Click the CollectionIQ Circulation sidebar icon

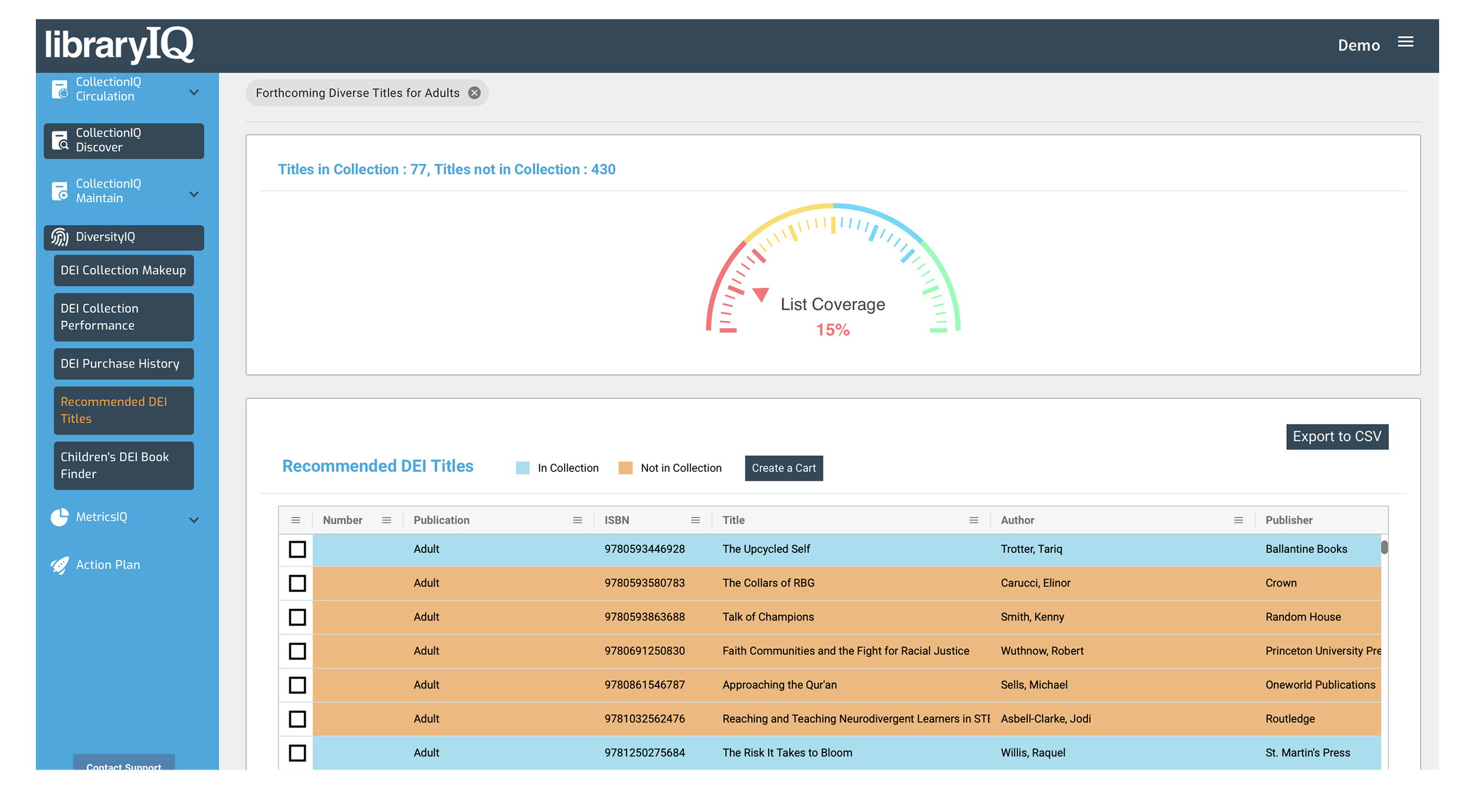(x=60, y=89)
